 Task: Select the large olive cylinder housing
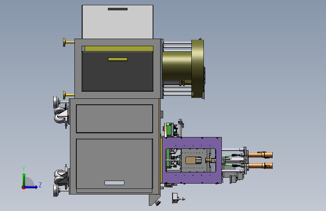point(177,66)
